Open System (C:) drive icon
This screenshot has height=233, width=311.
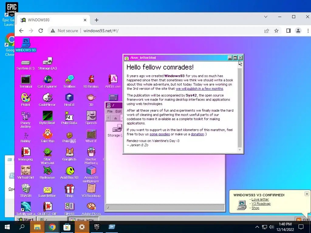click(26, 64)
